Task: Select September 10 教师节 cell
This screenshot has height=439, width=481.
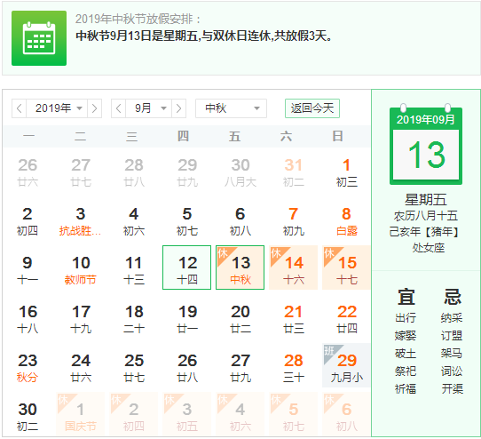Action: [x=81, y=267]
